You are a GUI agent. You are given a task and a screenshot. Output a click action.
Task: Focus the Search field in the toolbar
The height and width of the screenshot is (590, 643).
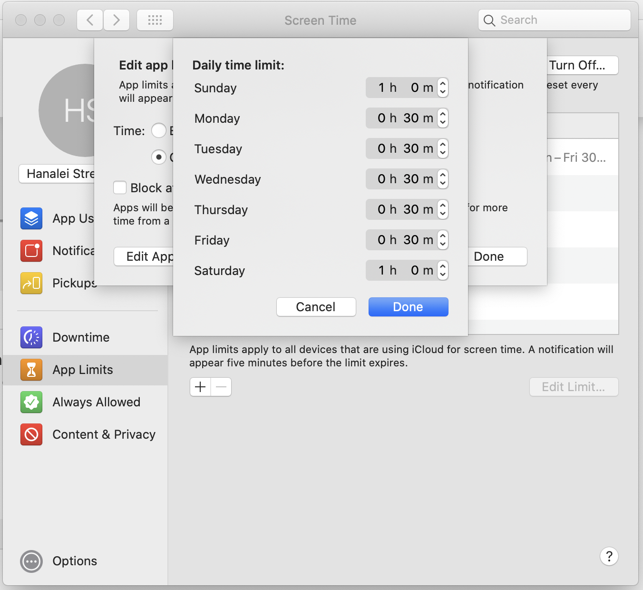[x=555, y=20]
